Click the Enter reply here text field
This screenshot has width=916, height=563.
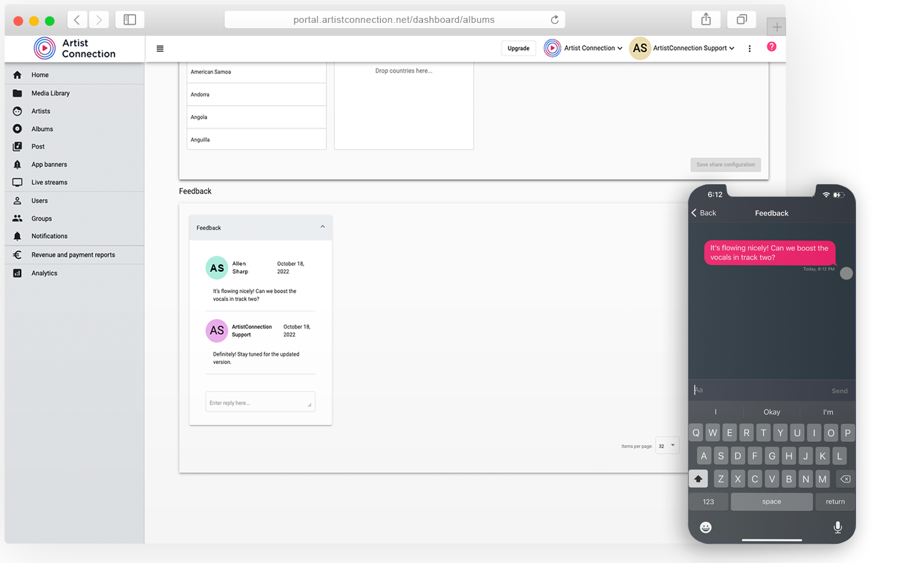point(260,402)
